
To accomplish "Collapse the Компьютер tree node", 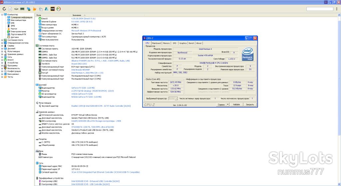I will point(2,15).
